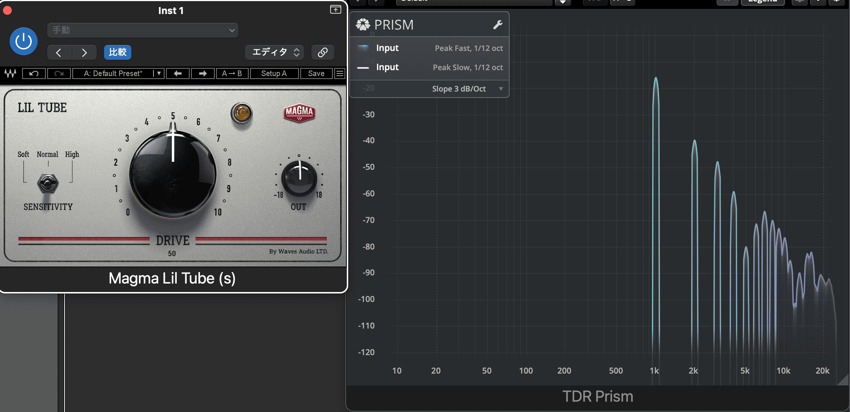Toggle the 比較 compare button

pyautogui.click(x=118, y=52)
